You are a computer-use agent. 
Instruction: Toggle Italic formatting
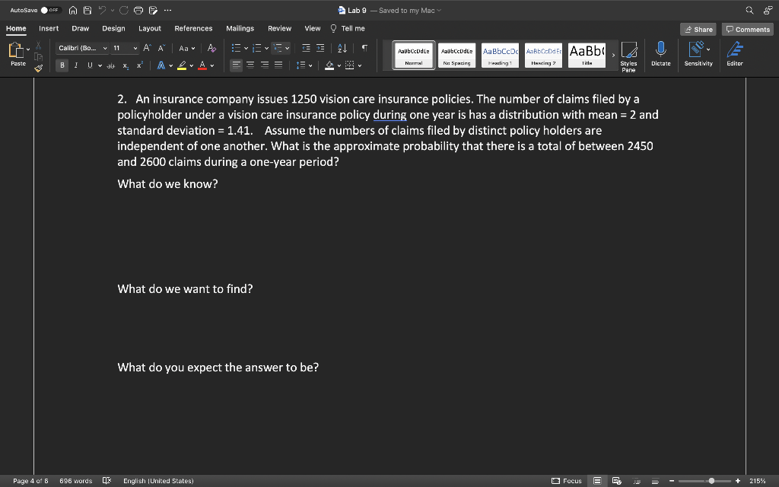[x=76, y=65]
